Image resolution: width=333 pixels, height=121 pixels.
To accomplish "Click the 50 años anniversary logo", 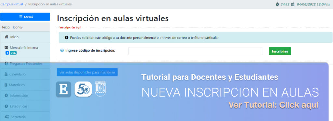I will pos(83,89).
